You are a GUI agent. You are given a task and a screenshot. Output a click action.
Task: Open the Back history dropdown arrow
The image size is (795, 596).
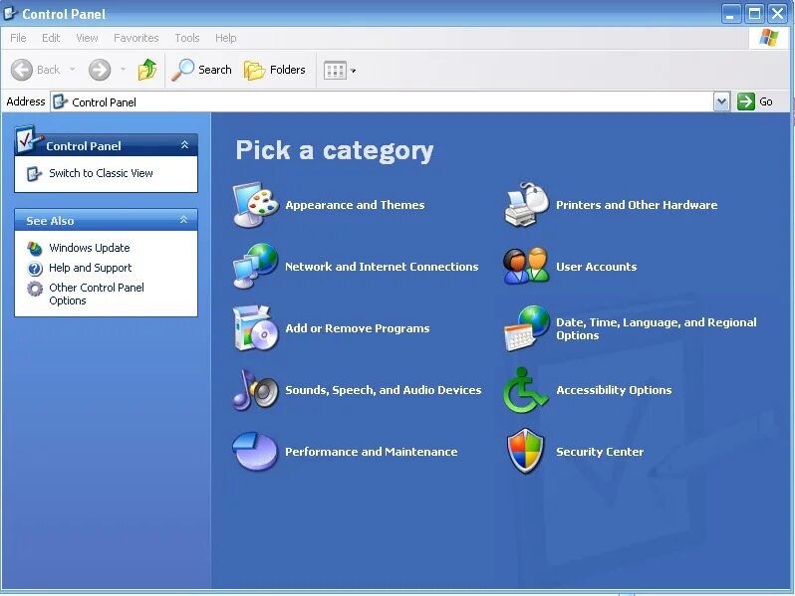coord(73,70)
